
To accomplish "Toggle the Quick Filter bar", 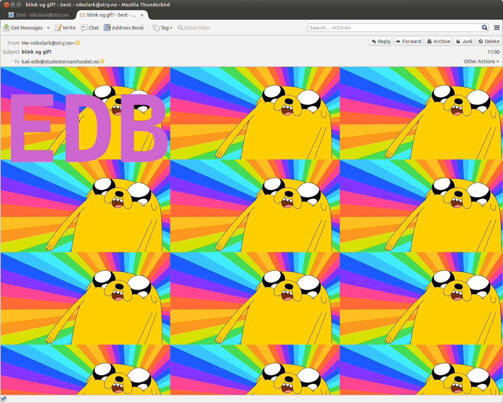I will tap(194, 28).
